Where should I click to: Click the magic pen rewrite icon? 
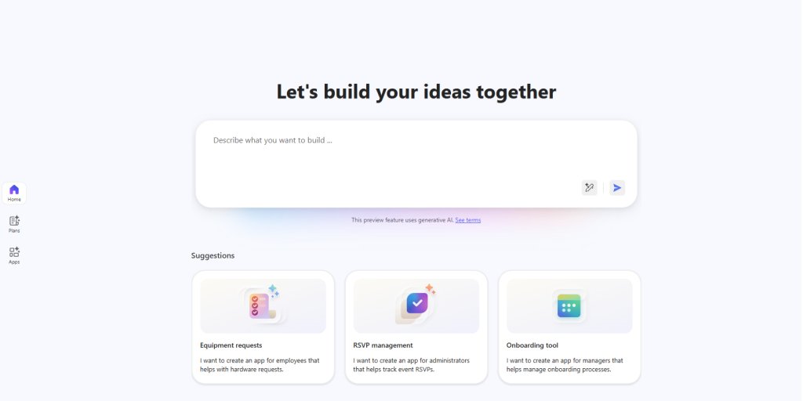590,188
